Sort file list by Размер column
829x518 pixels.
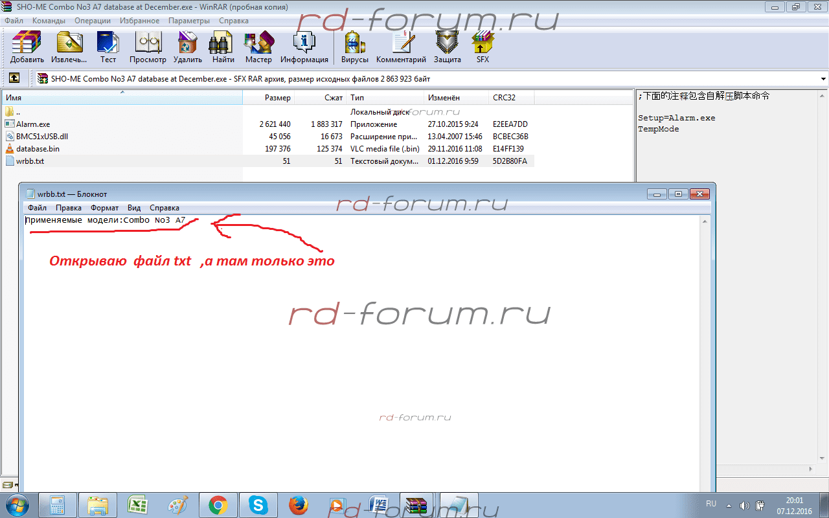277,98
